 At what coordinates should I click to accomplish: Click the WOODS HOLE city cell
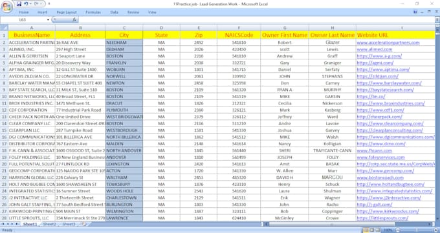(x=124, y=191)
